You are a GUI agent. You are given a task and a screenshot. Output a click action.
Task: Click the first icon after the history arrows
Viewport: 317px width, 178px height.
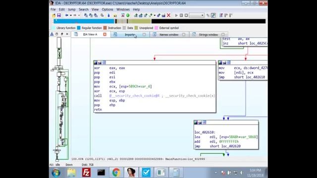click(x=86, y=15)
